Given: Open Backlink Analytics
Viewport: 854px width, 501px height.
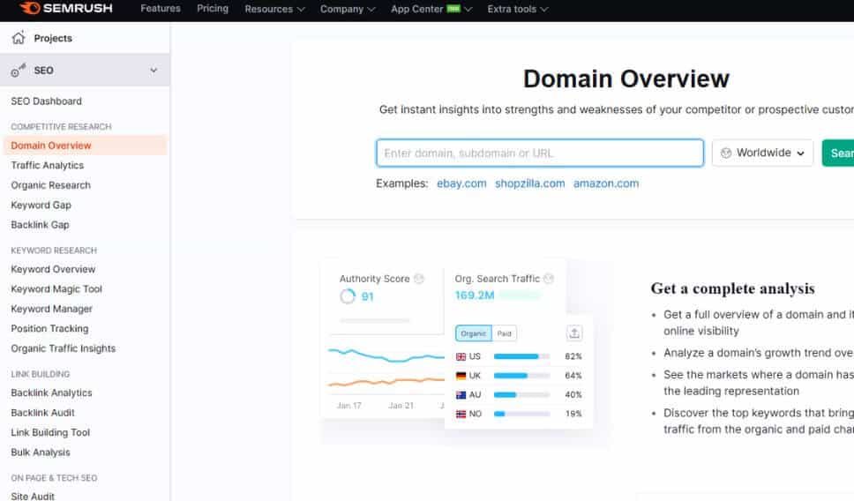Looking at the screenshot, I should (x=51, y=393).
